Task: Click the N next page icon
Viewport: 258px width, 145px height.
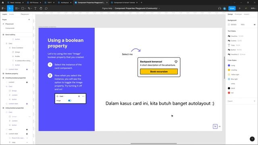Action: tap(215, 126)
